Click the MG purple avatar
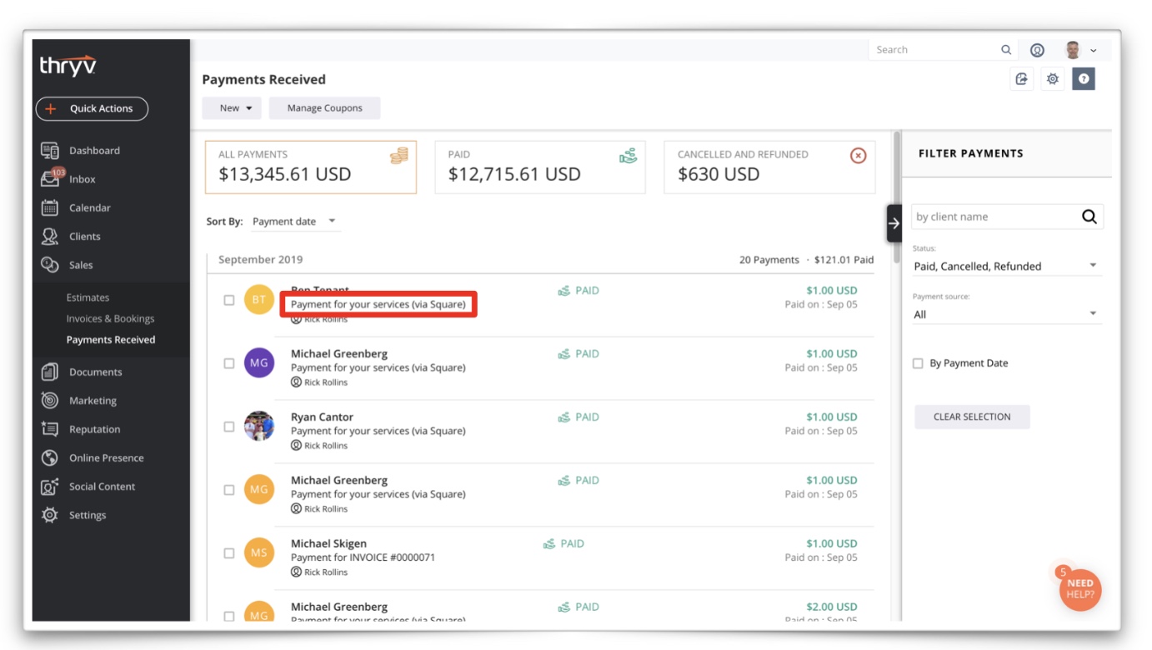Viewport: 1152px width, 650px height. (259, 363)
